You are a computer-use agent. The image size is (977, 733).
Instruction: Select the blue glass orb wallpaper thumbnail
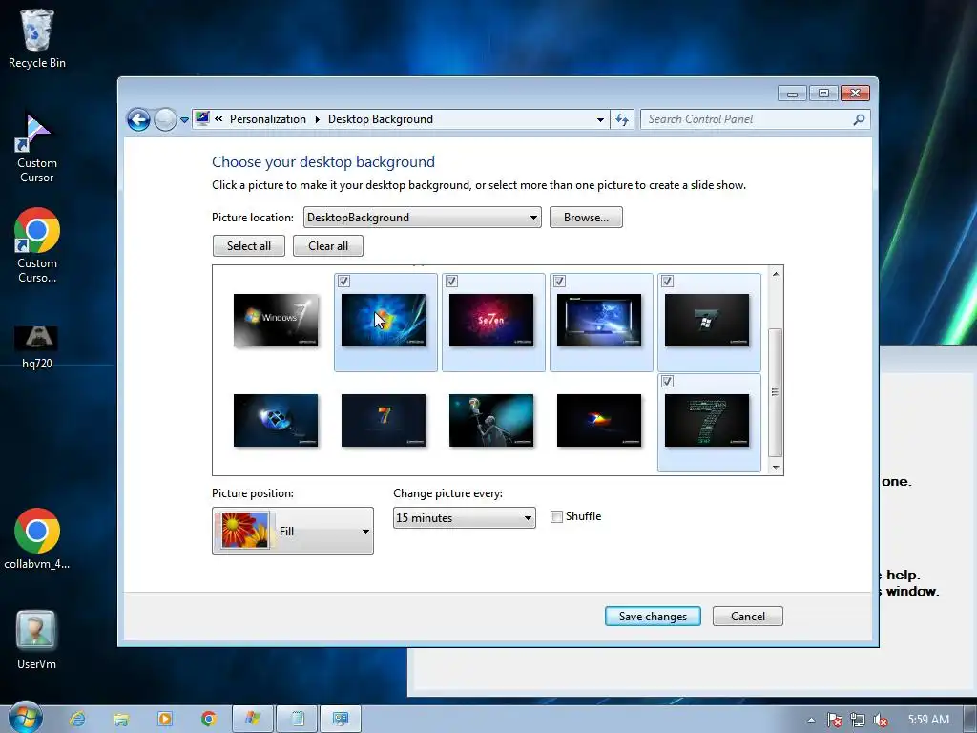pos(276,420)
